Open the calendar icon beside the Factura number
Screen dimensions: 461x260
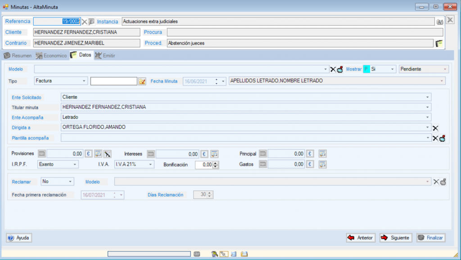tap(142, 81)
